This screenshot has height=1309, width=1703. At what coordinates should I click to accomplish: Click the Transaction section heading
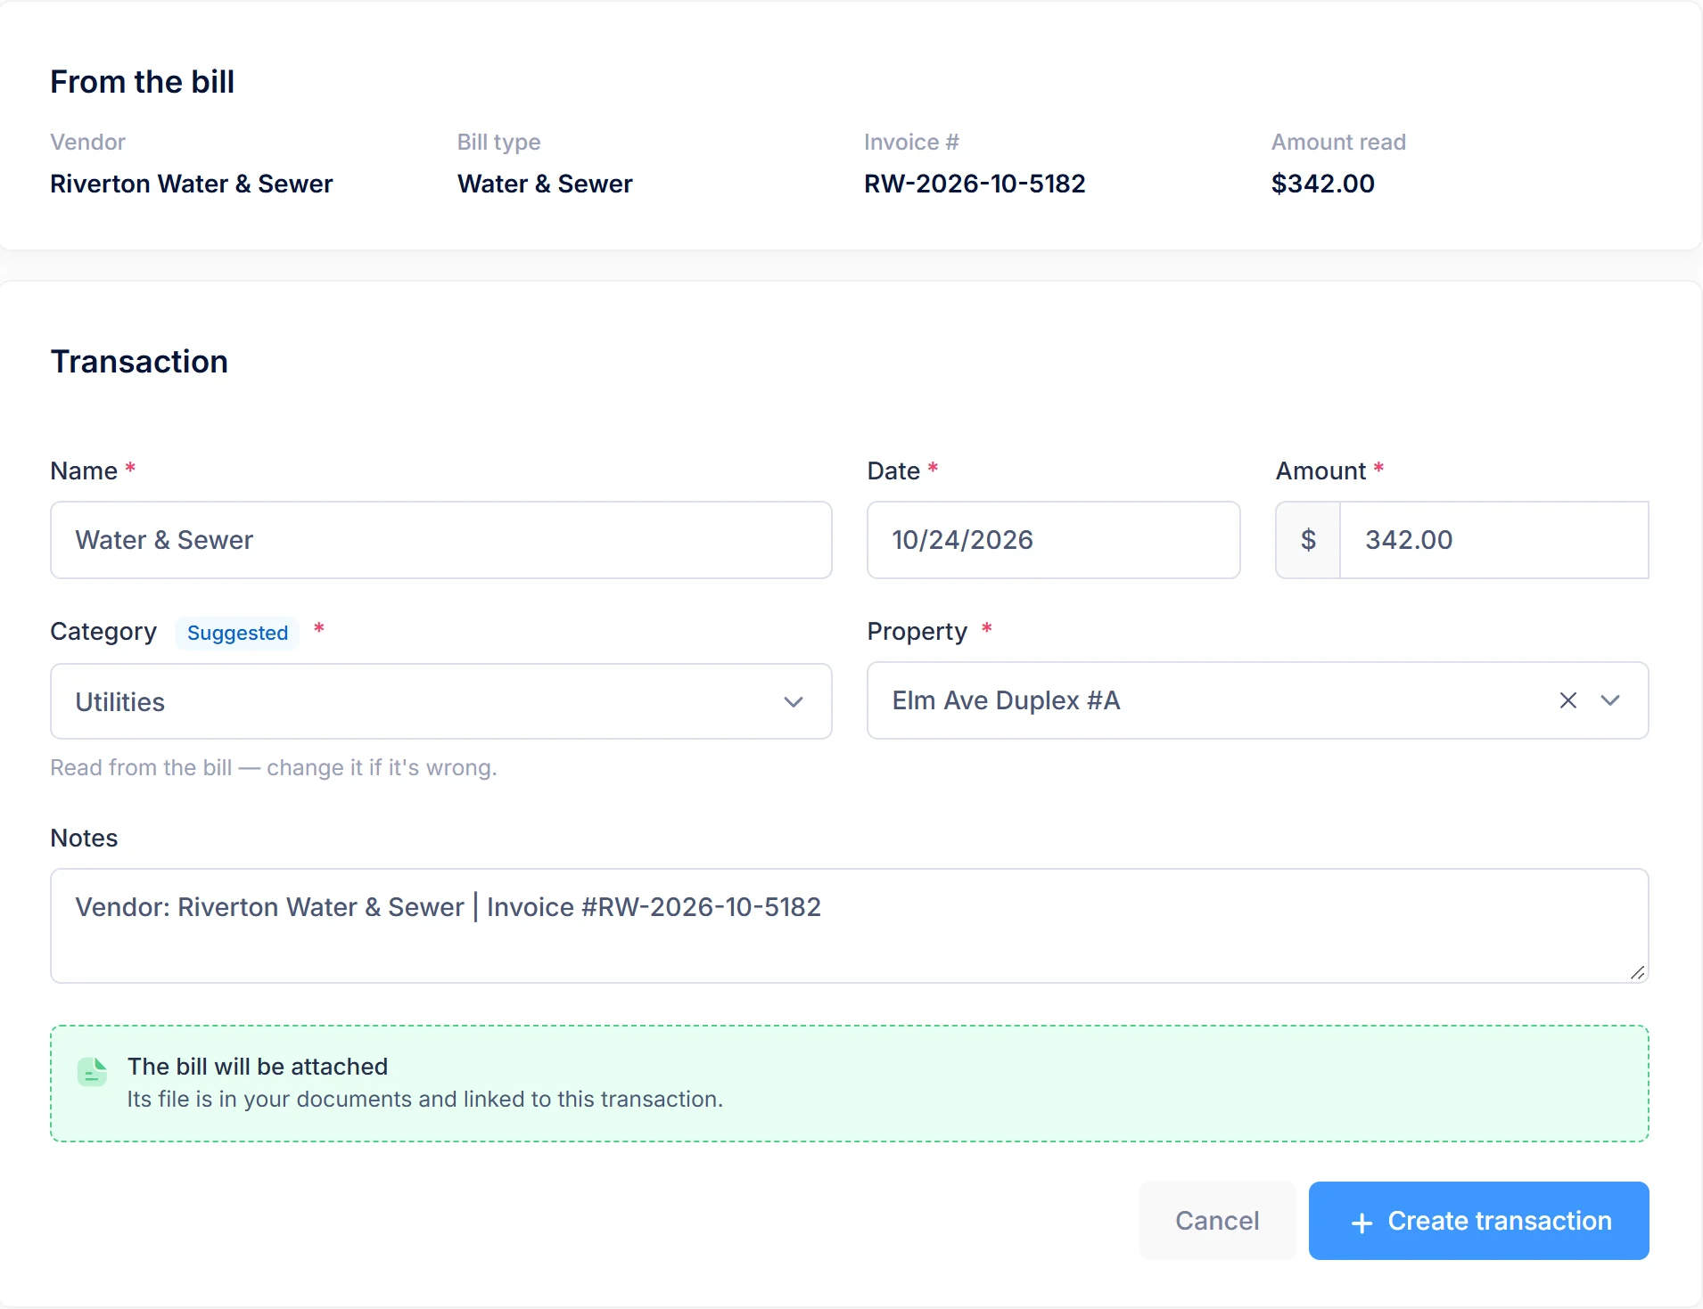click(x=139, y=362)
